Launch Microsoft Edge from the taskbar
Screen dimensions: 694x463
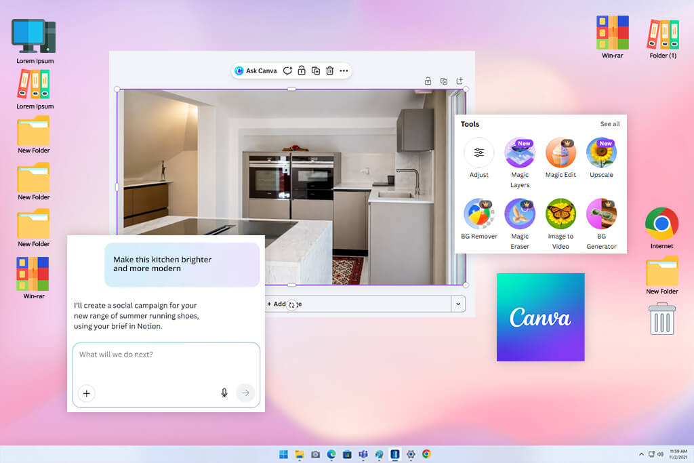point(331,454)
